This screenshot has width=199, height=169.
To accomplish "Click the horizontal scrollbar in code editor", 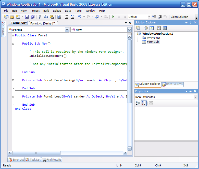I will tap(36, 153).
